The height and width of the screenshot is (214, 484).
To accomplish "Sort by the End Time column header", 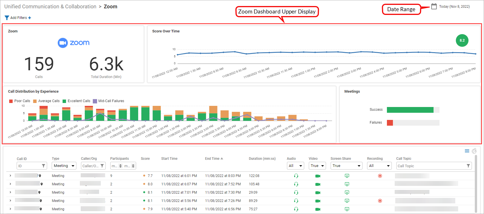I will [212, 159].
